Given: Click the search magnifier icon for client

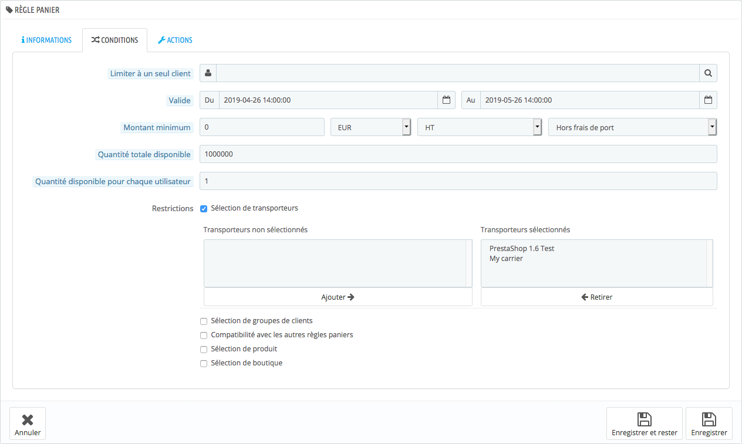Looking at the screenshot, I should tap(708, 73).
